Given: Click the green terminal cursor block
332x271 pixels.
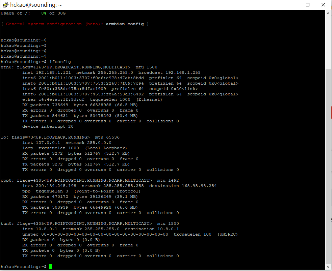Looking at the screenshot, I should [x=51, y=267].
